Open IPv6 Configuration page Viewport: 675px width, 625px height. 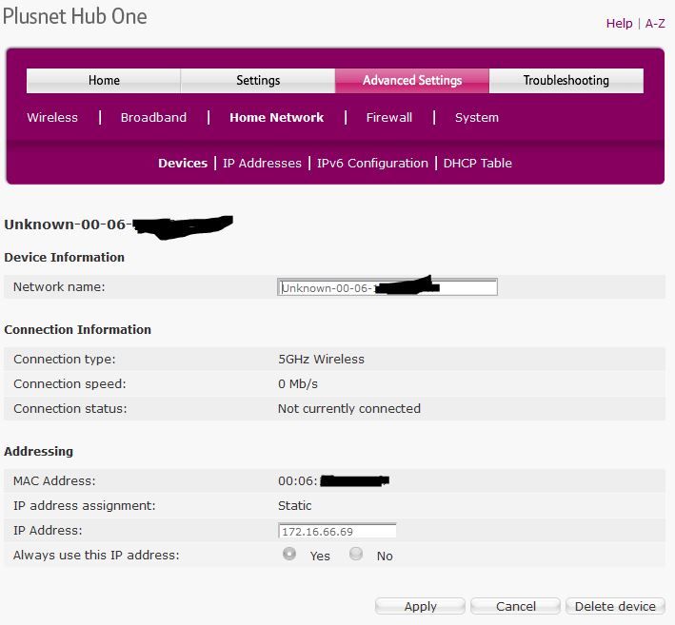pyautogui.click(x=373, y=163)
